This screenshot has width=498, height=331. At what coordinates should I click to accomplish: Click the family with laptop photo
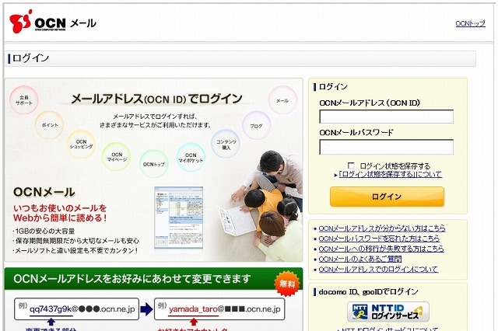click(x=261, y=205)
